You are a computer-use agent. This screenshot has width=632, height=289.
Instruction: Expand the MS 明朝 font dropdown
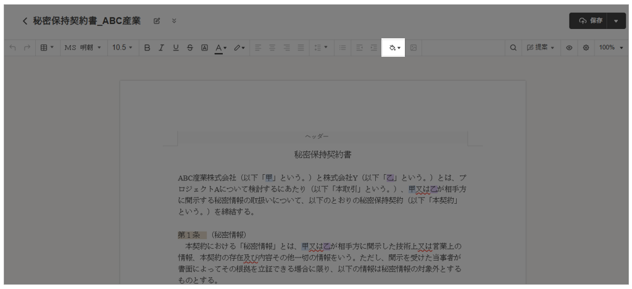(82, 48)
